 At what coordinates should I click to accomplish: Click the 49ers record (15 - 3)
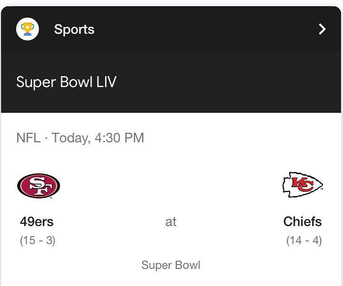pos(38,240)
